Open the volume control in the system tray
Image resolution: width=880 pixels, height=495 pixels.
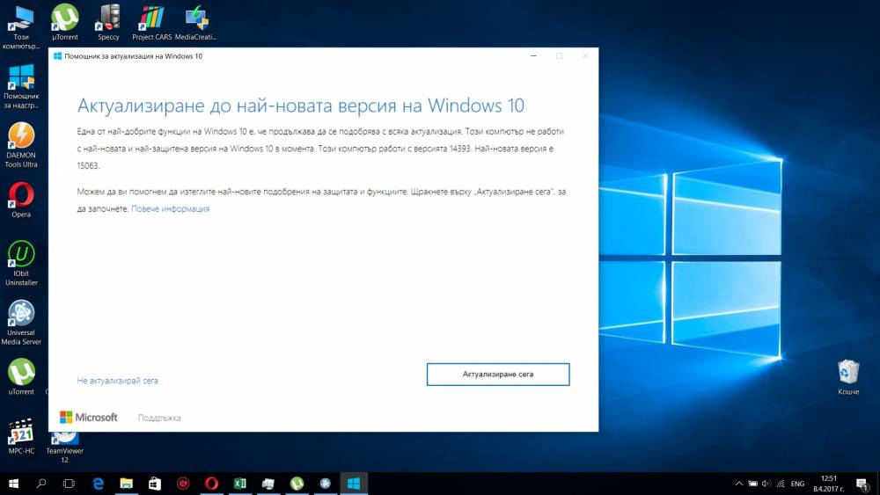(766, 484)
